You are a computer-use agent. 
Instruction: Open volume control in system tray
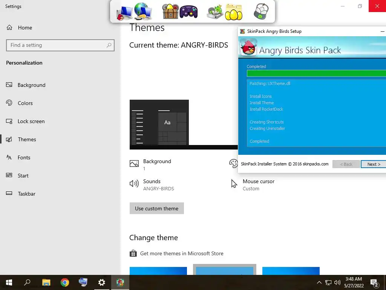point(337,282)
